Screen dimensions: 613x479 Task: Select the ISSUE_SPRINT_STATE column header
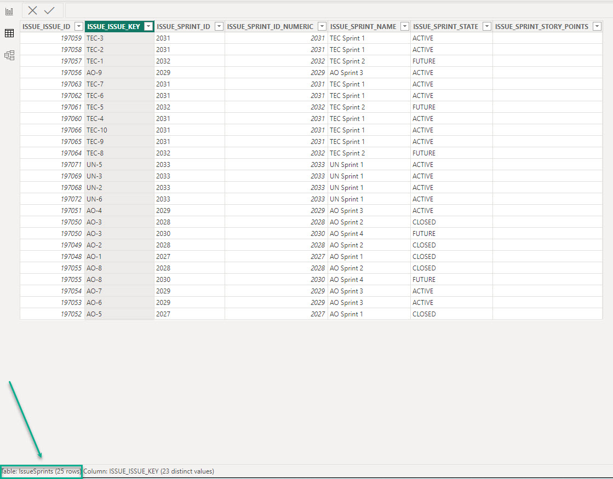coord(445,26)
